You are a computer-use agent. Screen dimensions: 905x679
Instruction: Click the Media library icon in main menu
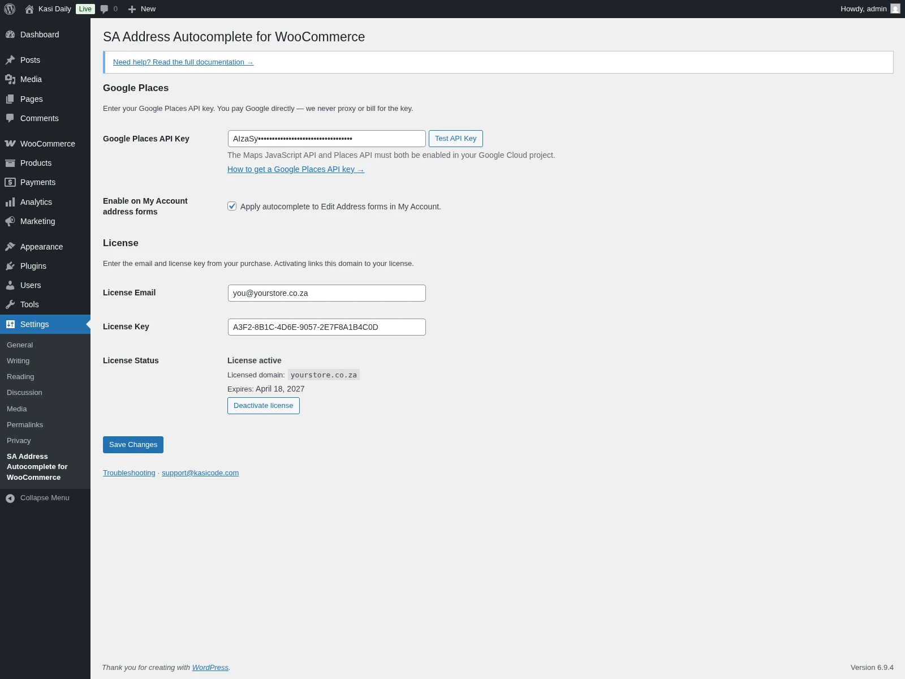[10, 79]
